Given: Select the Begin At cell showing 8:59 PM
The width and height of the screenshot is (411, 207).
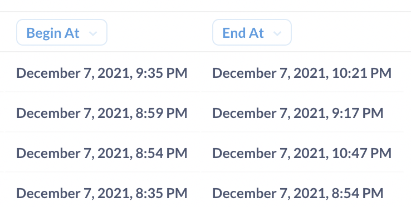Looking at the screenshot, I should point(100,112).
